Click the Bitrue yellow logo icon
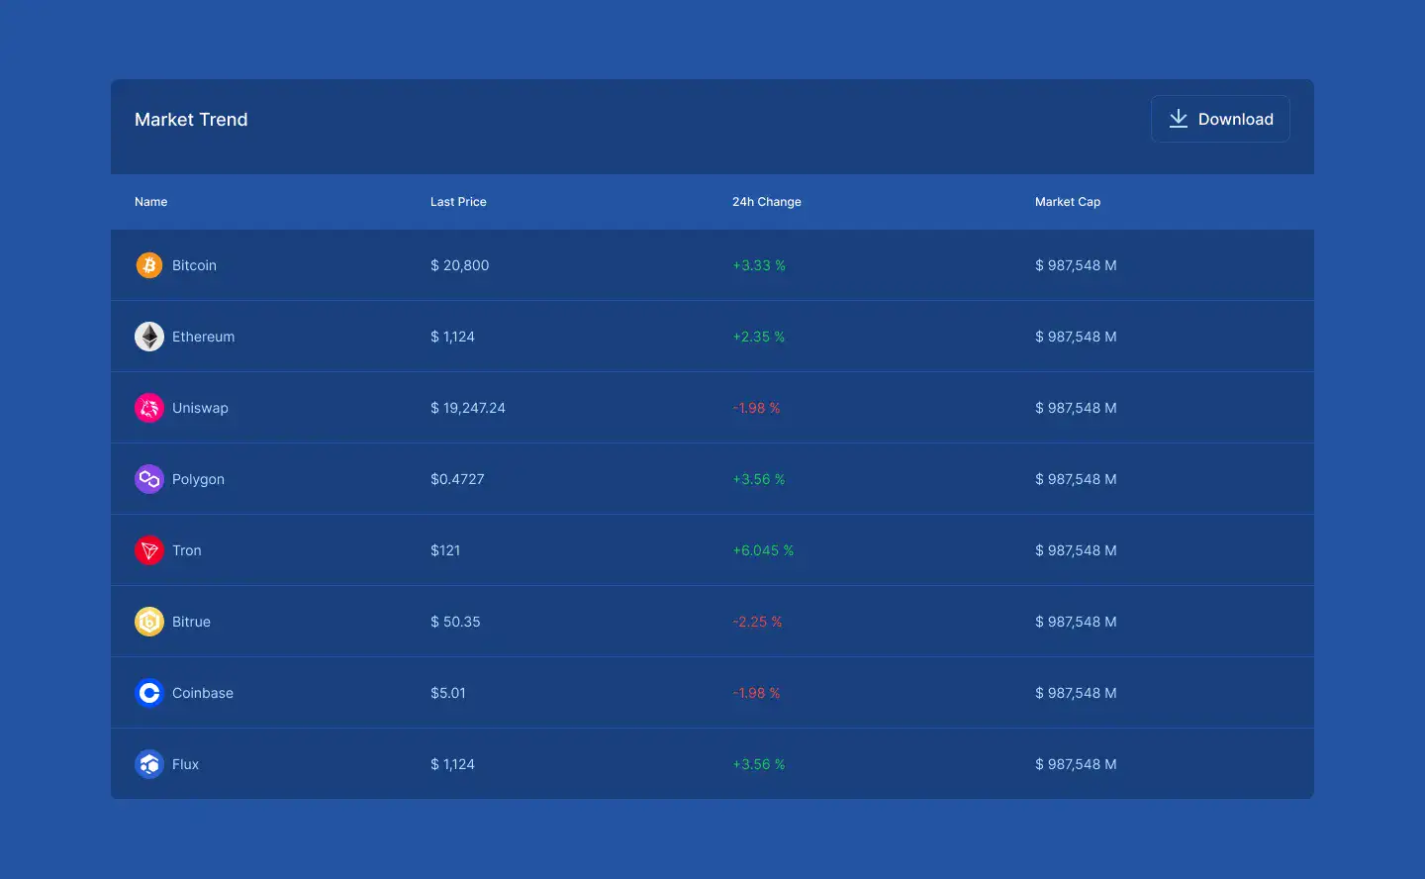 pyautogui.click(x=149, y=622)
